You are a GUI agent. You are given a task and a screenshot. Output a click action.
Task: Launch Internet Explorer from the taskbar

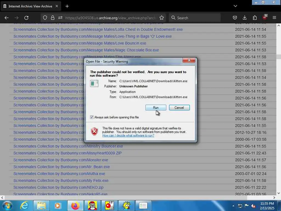[x=24, y=206]
